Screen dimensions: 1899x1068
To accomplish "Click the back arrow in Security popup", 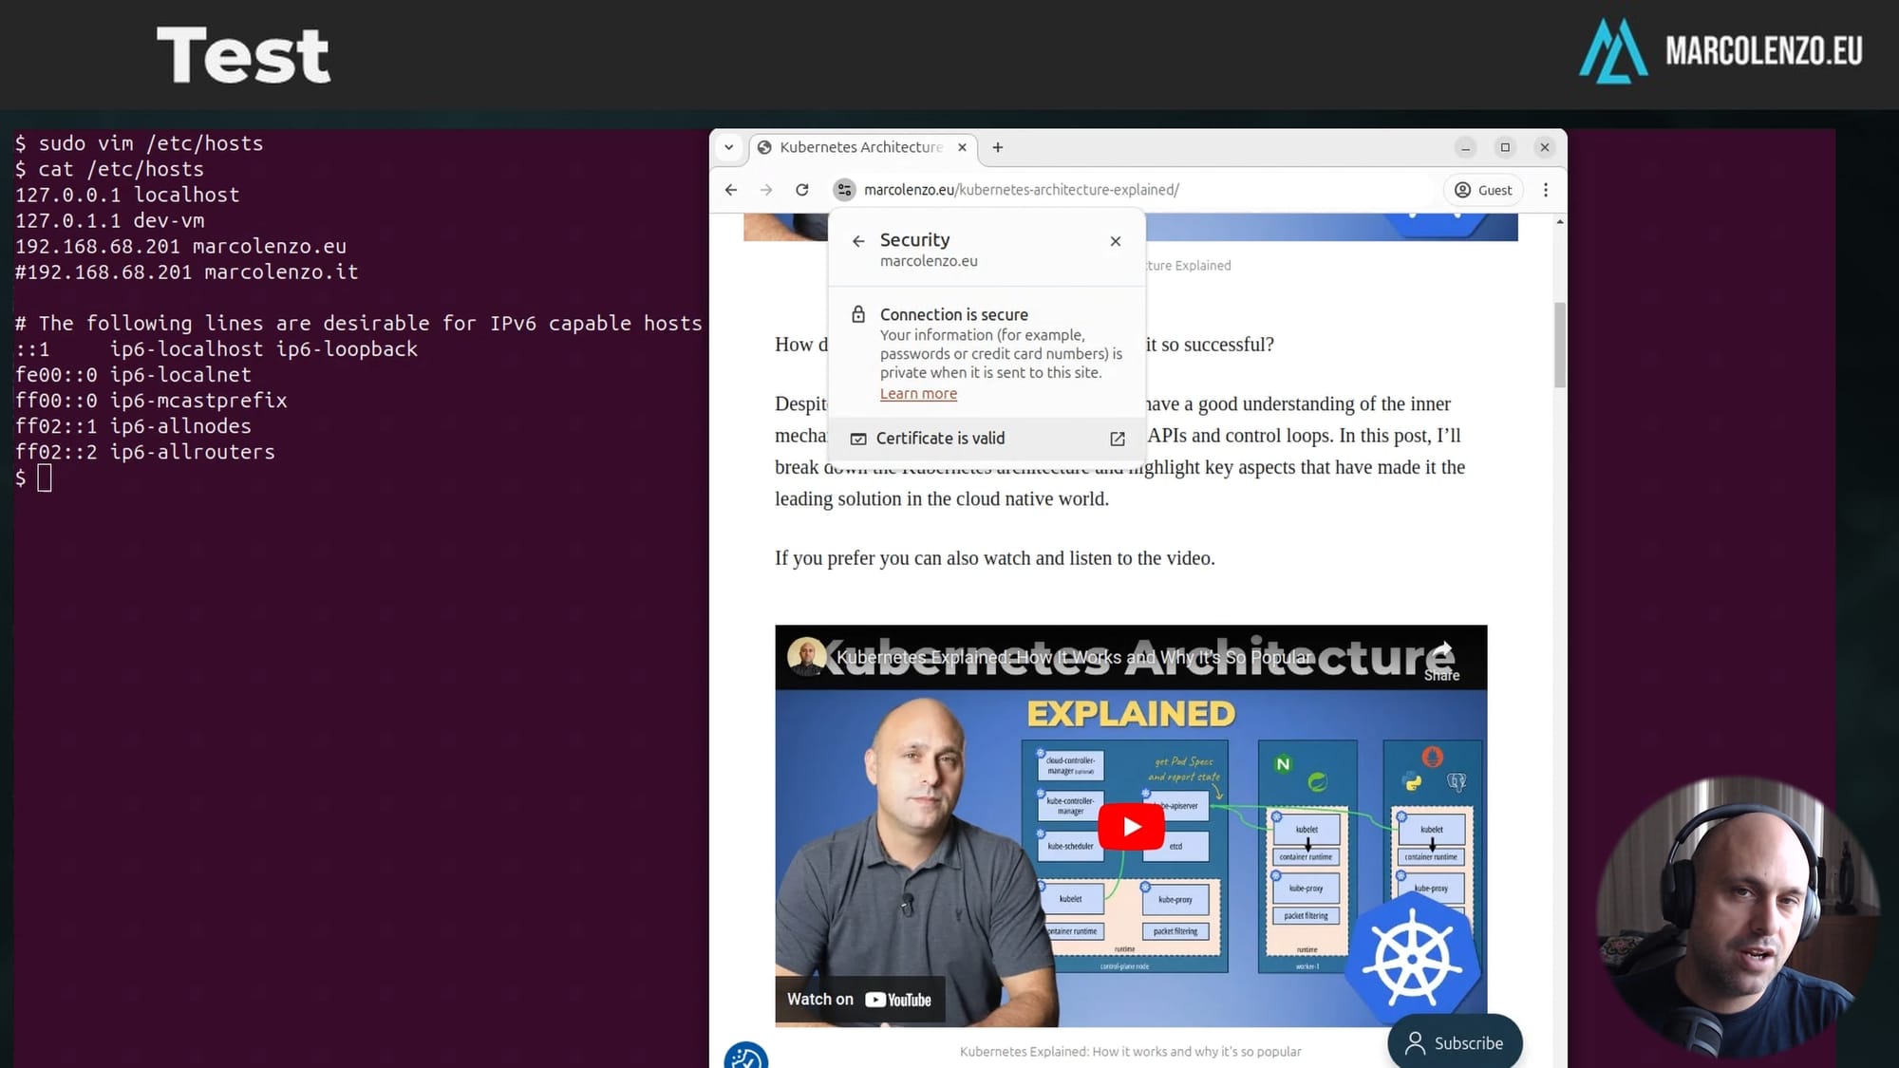I will pos(858,241).
